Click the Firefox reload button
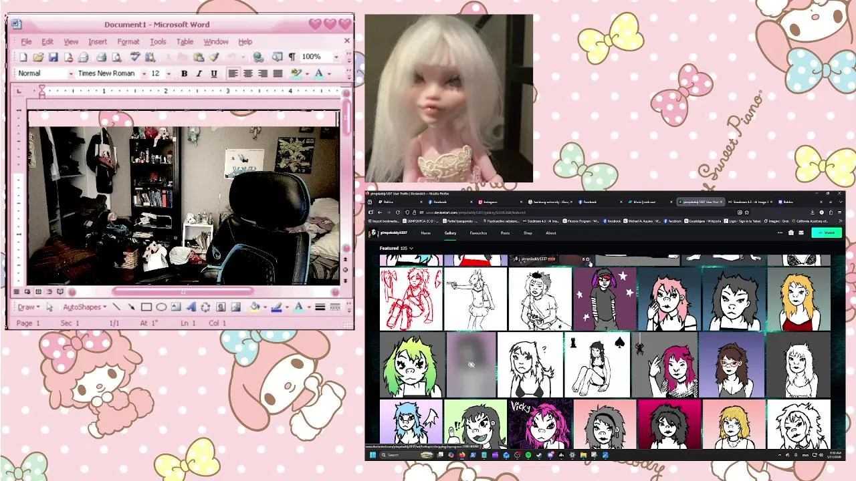 [x=398, y=212]
